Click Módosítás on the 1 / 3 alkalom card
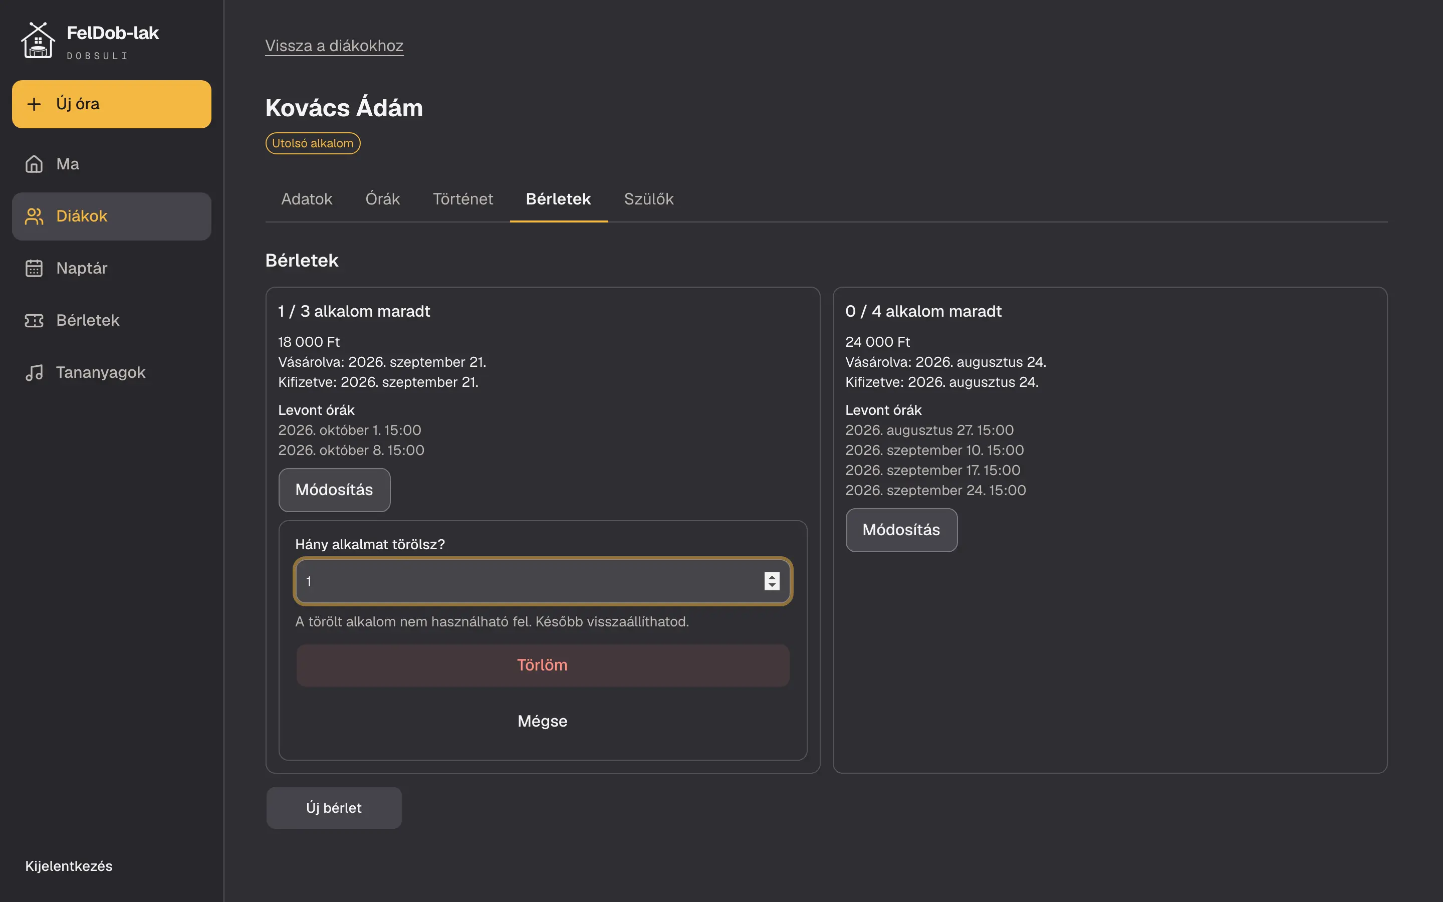 (335, 490)
